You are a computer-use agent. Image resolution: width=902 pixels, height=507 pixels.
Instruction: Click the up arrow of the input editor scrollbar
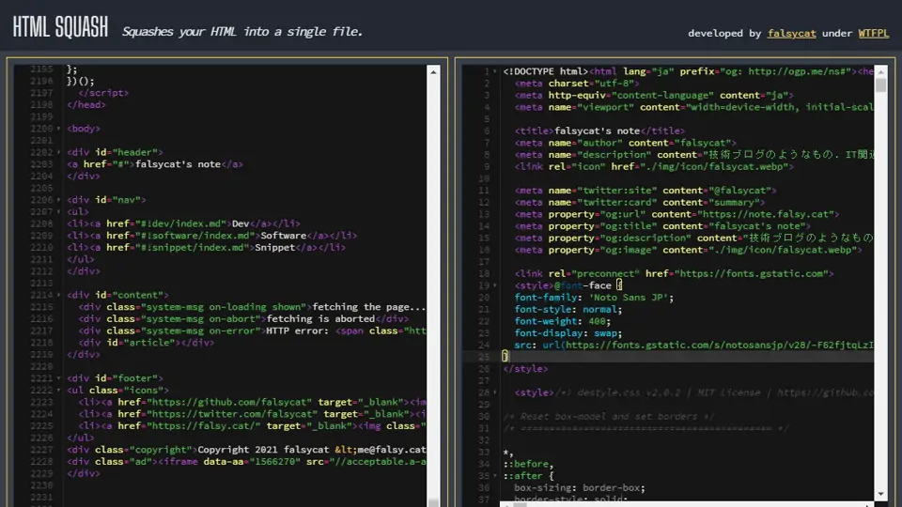(434, 72)
